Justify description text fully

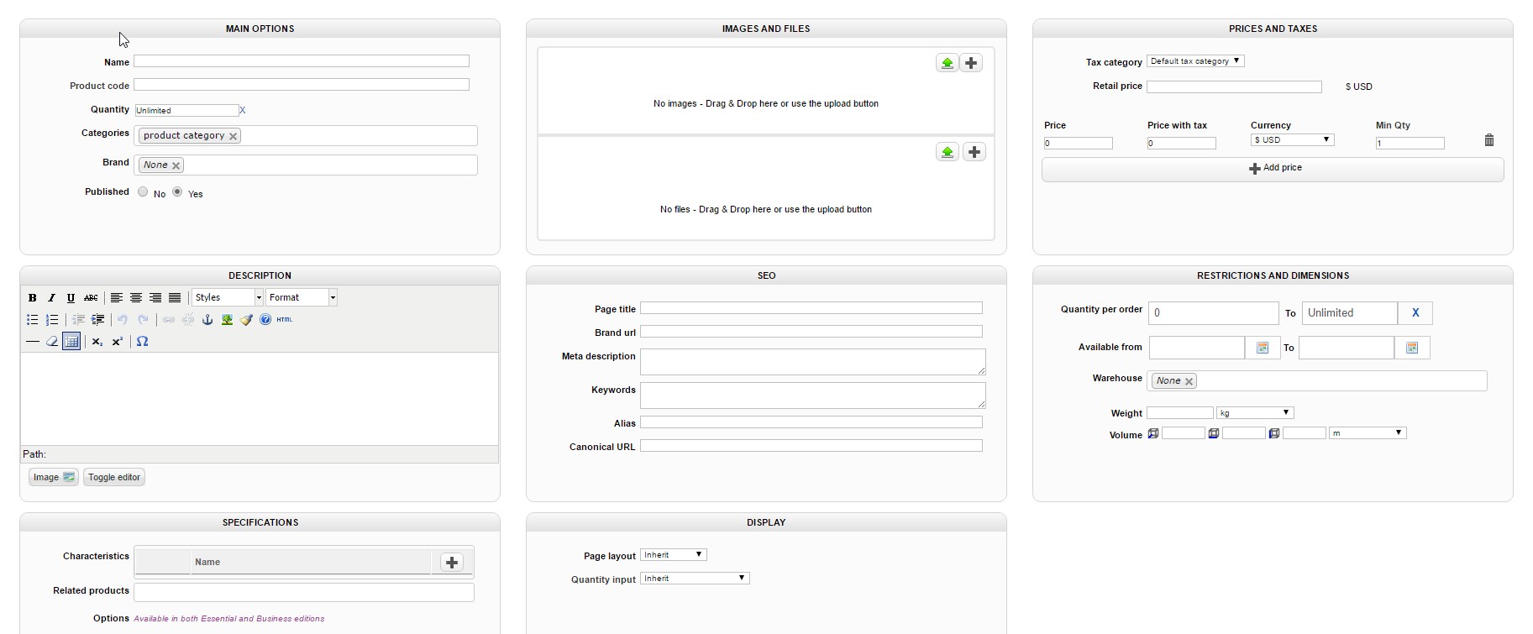click(175, 297)
